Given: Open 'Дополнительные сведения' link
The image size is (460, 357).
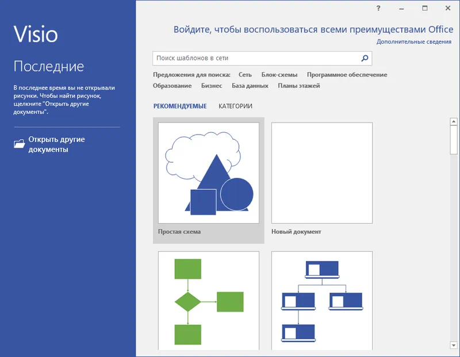Looking at the screenshot, I should [x=414, y=41].
